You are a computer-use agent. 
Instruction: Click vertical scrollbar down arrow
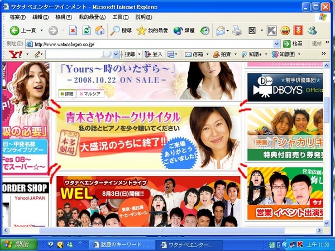point(326,223)
